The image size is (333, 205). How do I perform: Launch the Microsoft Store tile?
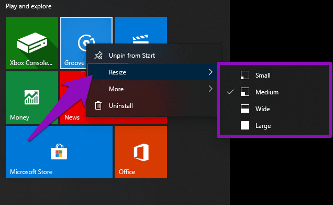click(x=59, y=152)
